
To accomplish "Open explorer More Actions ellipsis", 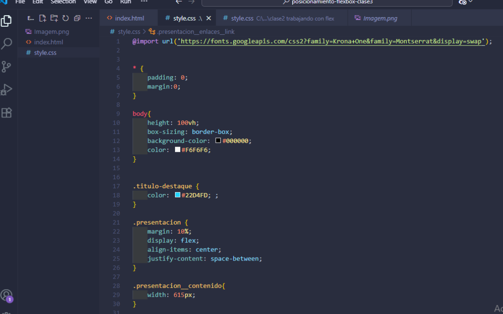I will coord(88,18).
